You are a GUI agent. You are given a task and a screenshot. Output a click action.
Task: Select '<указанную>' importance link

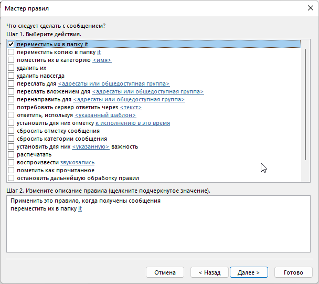[x=90, y=147]
